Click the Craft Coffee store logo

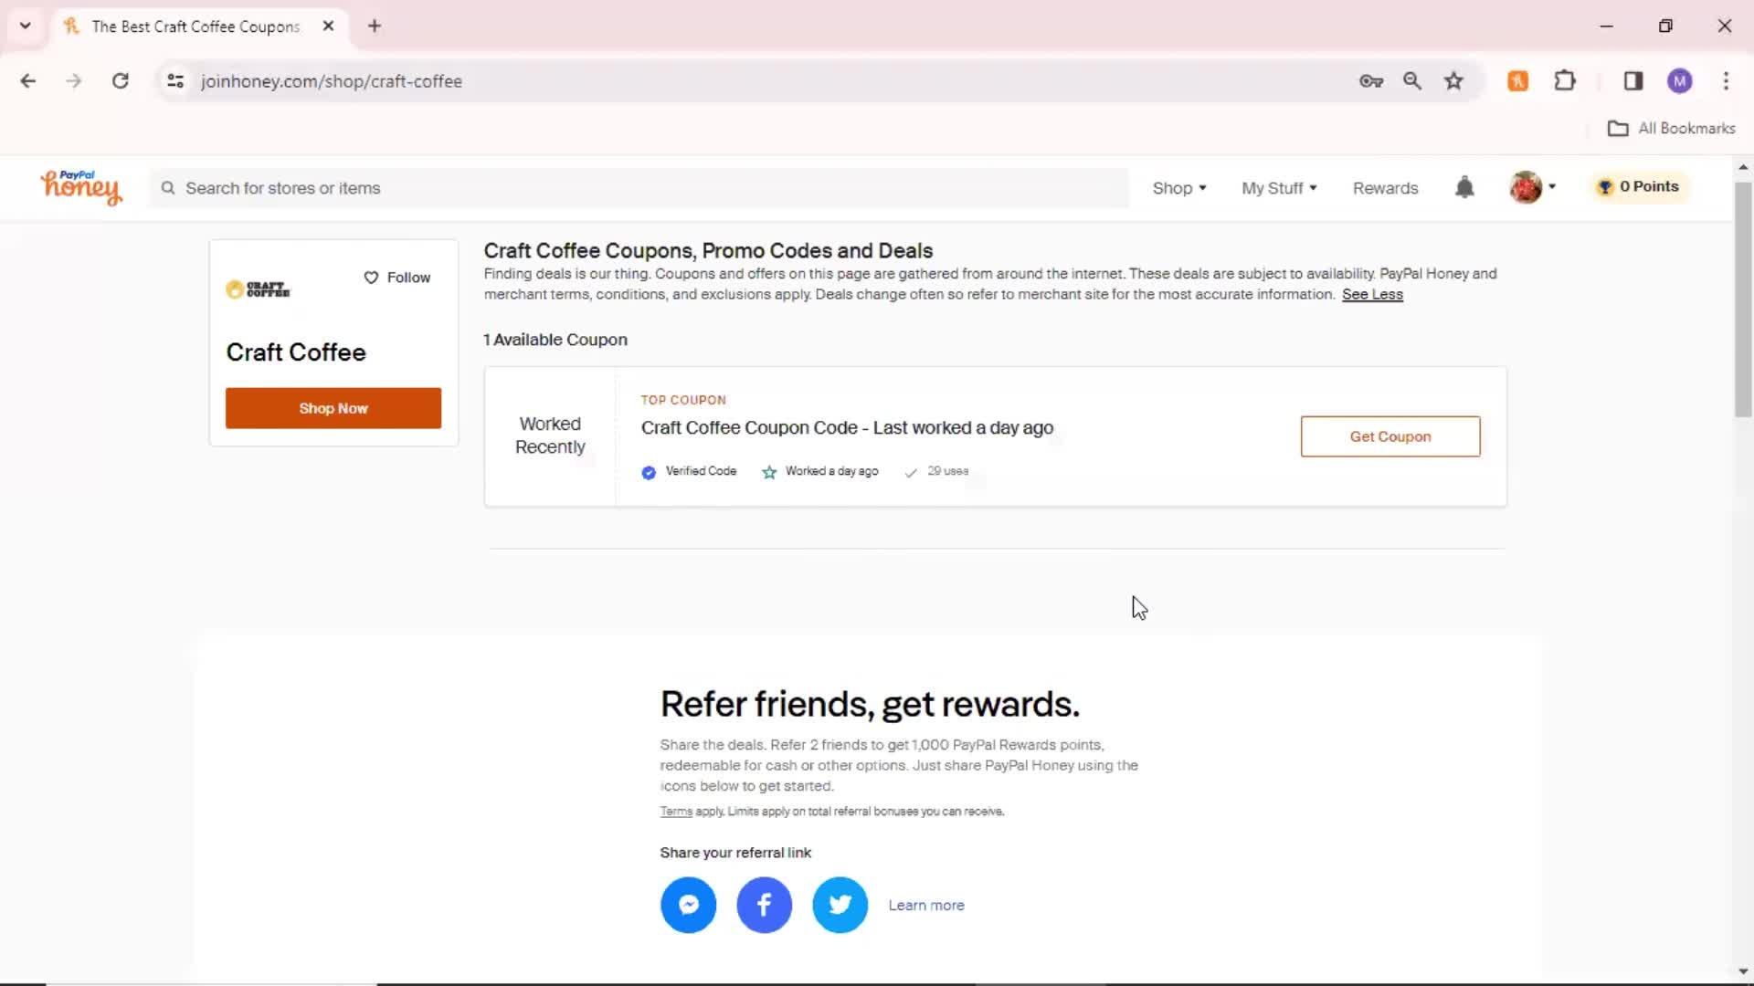tap(258, 289)
